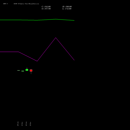
Task: Click the red candlestick body
Action: pos(31,70)
